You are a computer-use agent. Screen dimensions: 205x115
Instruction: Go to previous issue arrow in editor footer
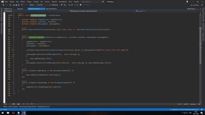tap(24, 104)
